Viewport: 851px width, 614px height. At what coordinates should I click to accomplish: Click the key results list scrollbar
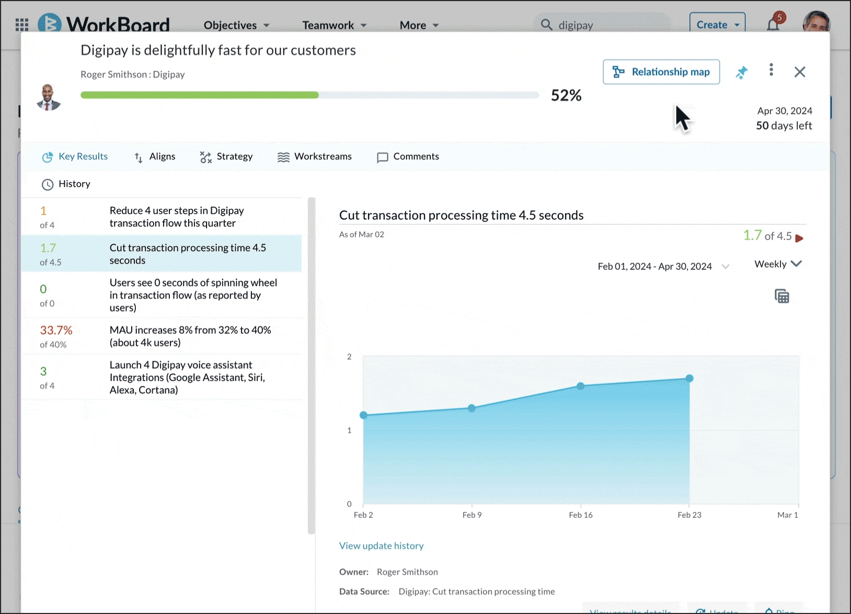(x=312, y=365)
